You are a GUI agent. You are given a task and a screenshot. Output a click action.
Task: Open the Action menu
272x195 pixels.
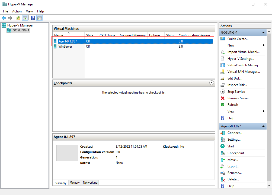[x=17, y=11]
